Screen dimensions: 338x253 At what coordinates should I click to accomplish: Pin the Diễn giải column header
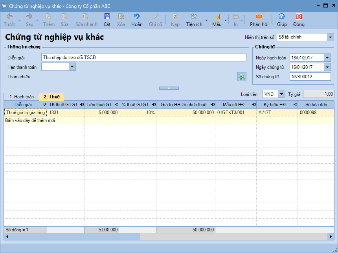44,105
